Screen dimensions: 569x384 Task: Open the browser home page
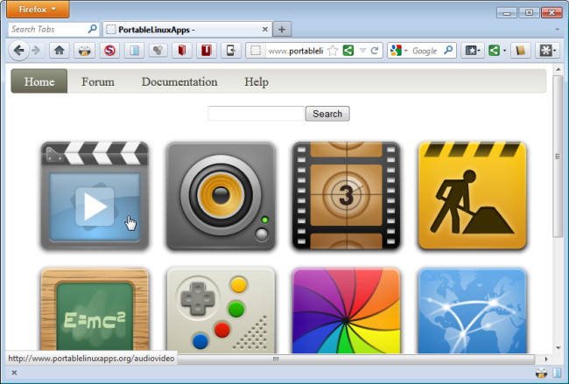pyautogui.click(x=60, y=51)
